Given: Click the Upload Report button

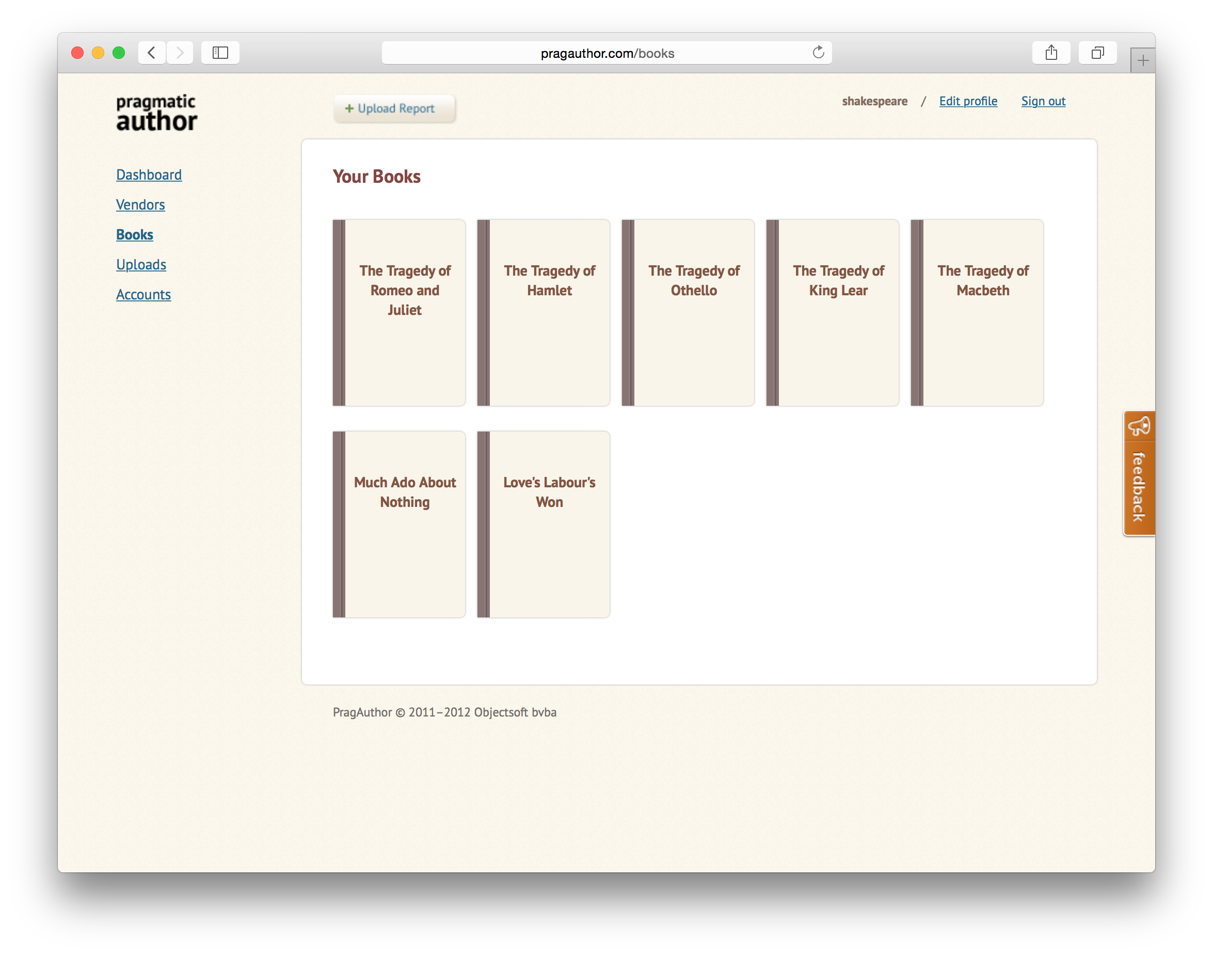Looking at the screenshot, I should coord(395,108).
